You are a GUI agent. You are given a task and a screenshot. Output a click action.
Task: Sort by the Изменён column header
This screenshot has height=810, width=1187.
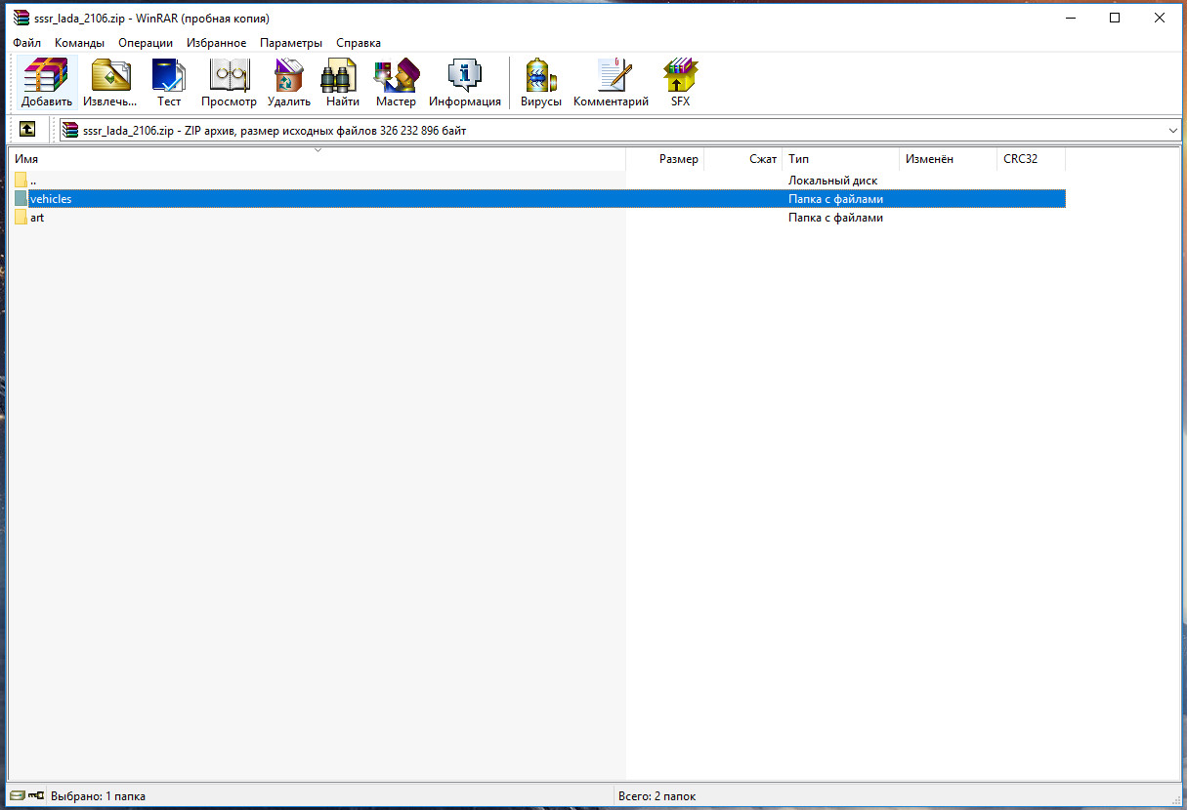tap(948, 159)
